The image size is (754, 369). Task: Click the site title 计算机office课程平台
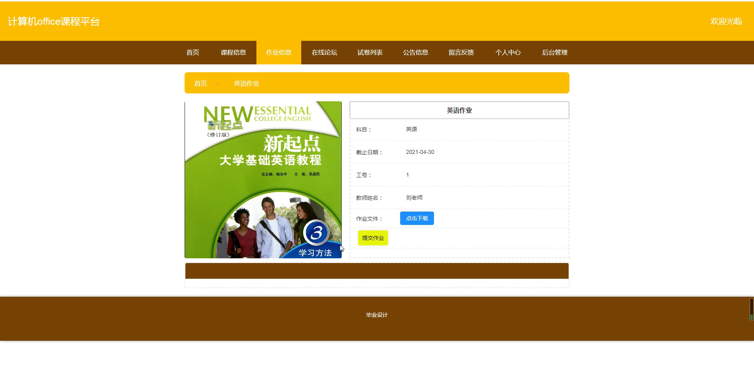[54, 22]
